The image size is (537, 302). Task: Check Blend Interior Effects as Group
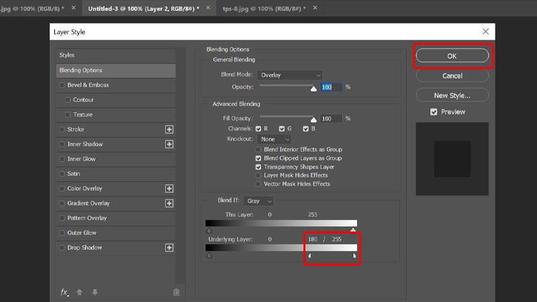[258, 149]
